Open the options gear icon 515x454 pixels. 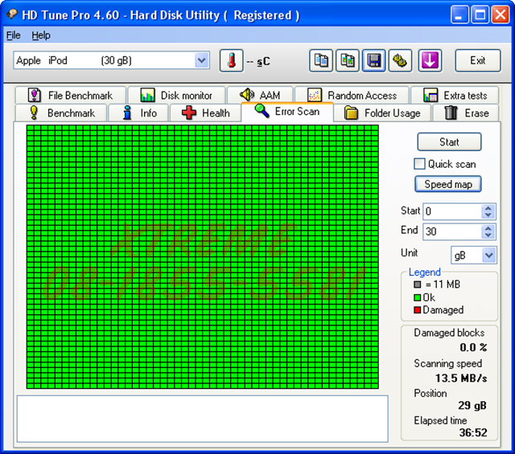(x=399, y=60)
